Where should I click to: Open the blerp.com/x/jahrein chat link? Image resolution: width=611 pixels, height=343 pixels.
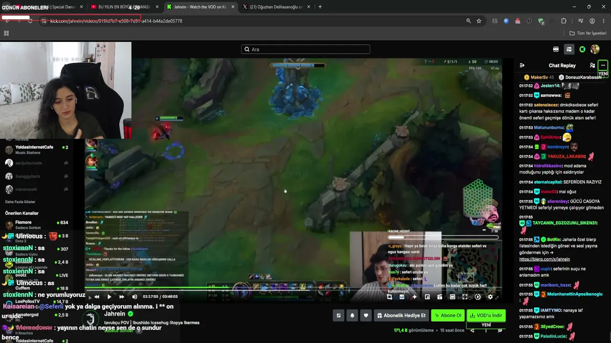tap(544, 259)
